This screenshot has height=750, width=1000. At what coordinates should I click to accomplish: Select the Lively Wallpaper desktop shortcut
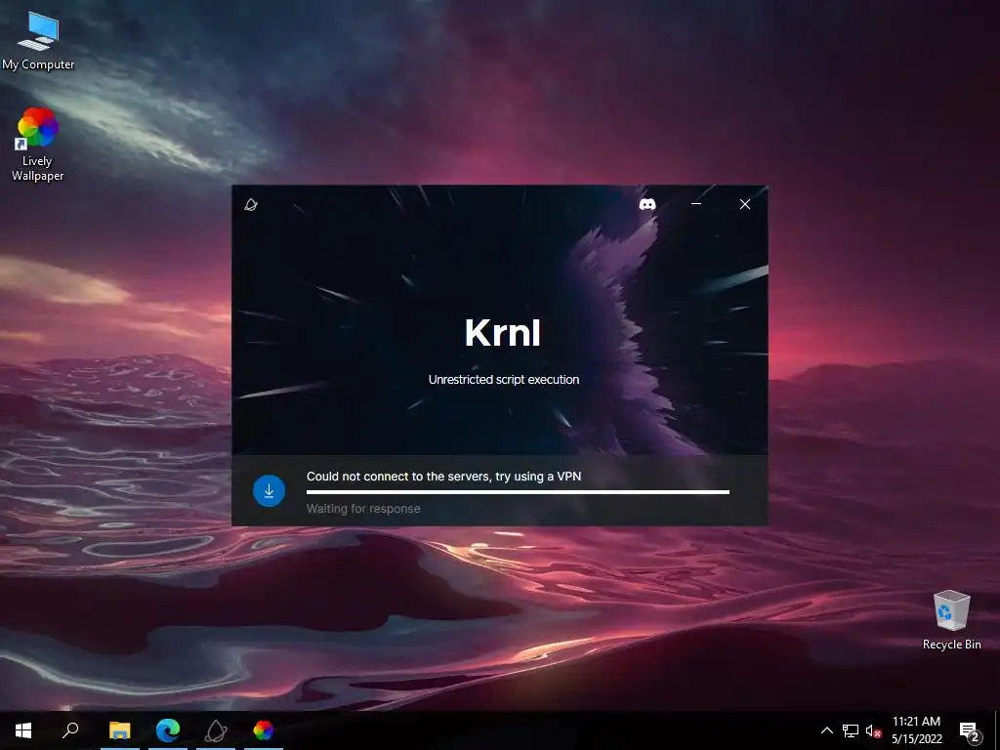[38, 145]
